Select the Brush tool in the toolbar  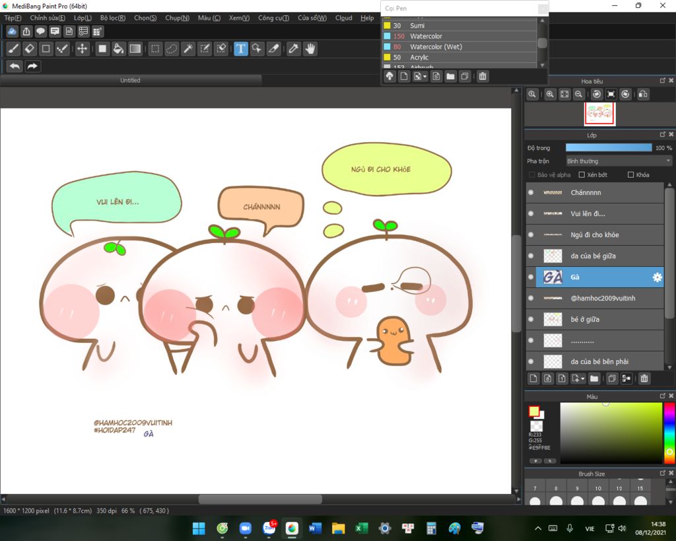point(13,49)
